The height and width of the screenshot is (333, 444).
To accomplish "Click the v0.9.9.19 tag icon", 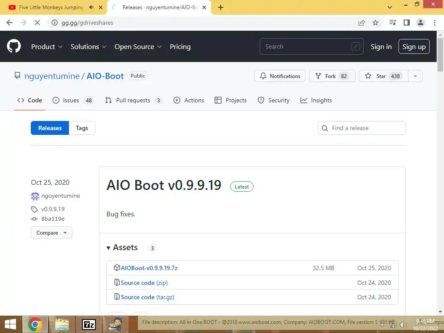I will [34, 209].
